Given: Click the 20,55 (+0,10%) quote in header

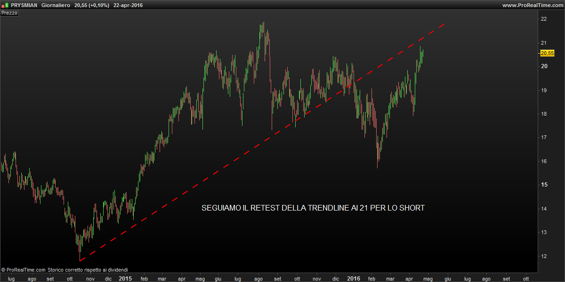Looking at the screenshot, I should pyautogui.click(x=92, y=5).
